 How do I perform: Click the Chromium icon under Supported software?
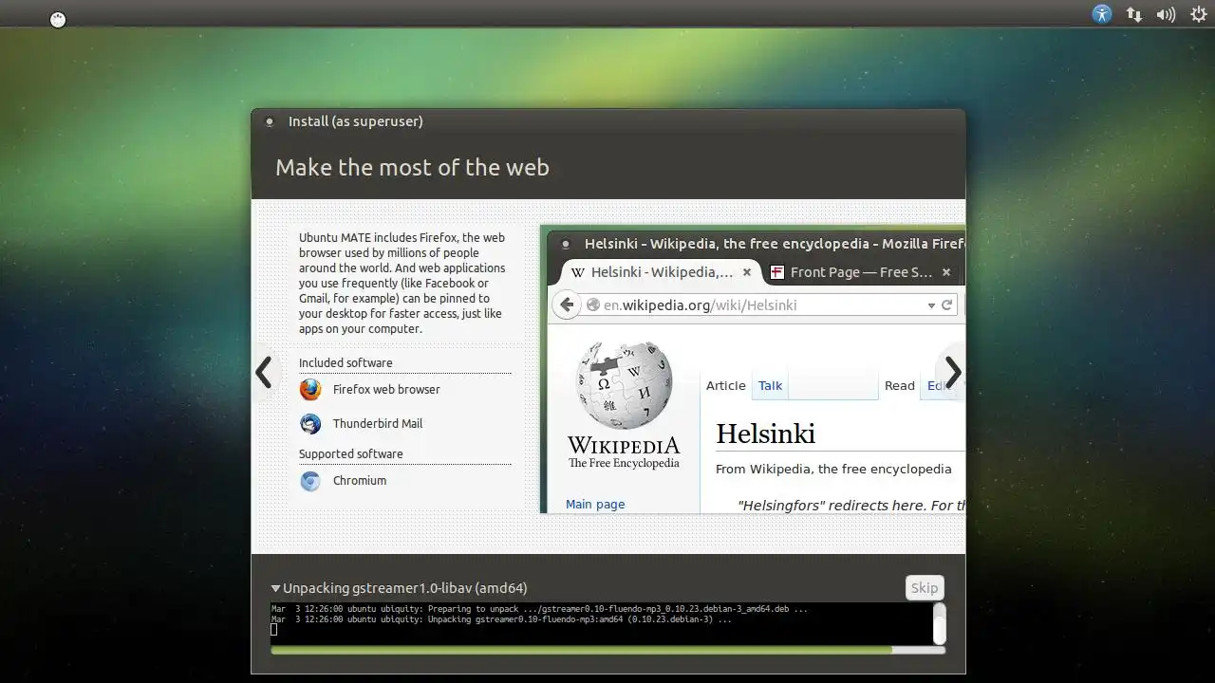pos(310,481)
